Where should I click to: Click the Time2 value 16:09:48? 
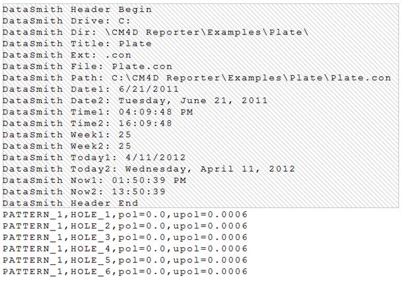pos(145,124)
